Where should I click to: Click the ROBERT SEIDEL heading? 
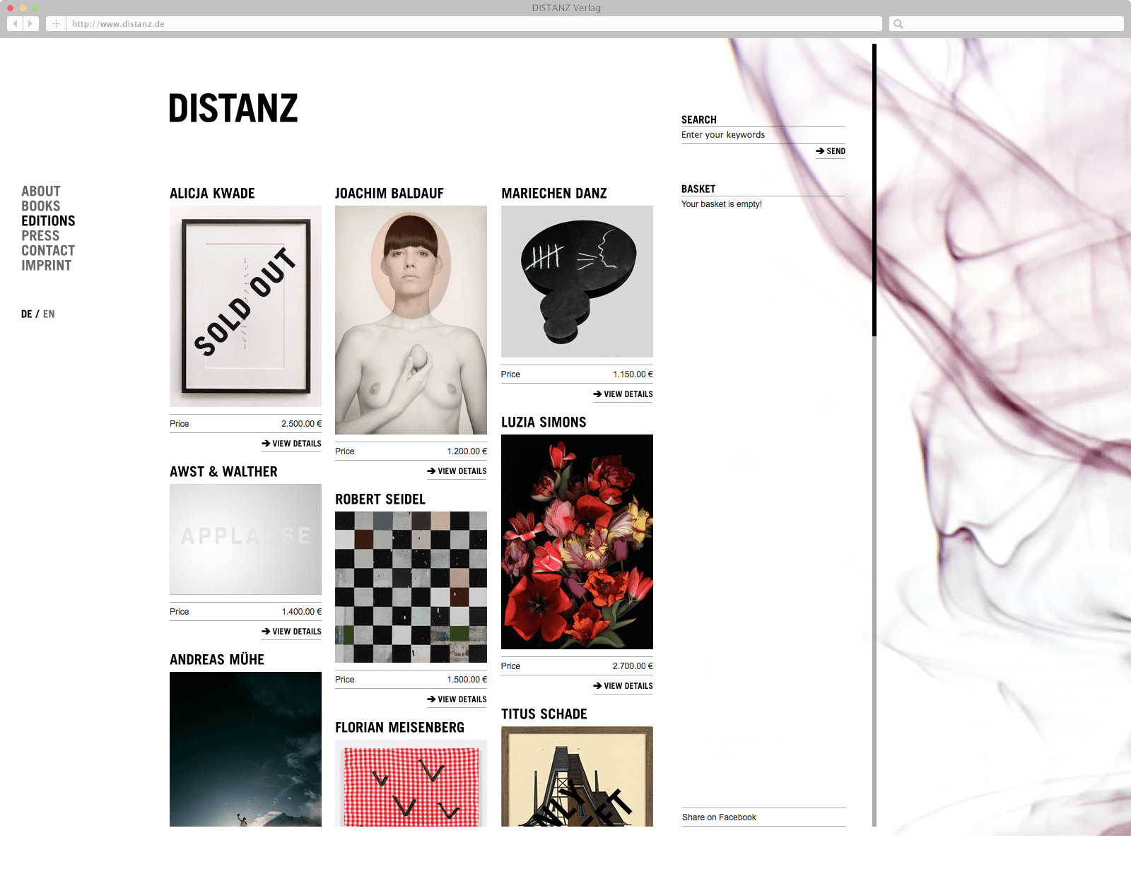click(x=380, y=499)
